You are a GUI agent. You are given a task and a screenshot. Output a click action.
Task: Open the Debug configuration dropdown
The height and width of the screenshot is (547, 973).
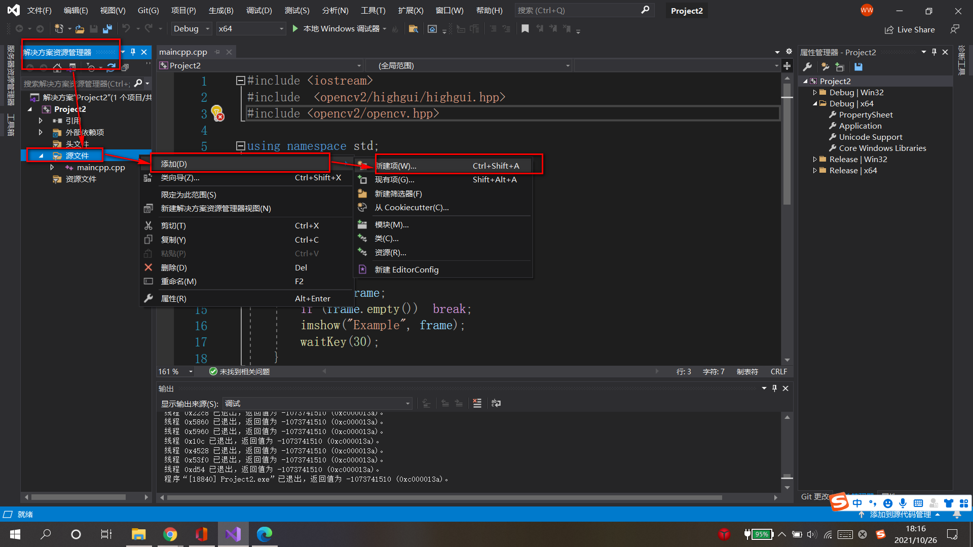pyautogui.click(x=190, y=29)
